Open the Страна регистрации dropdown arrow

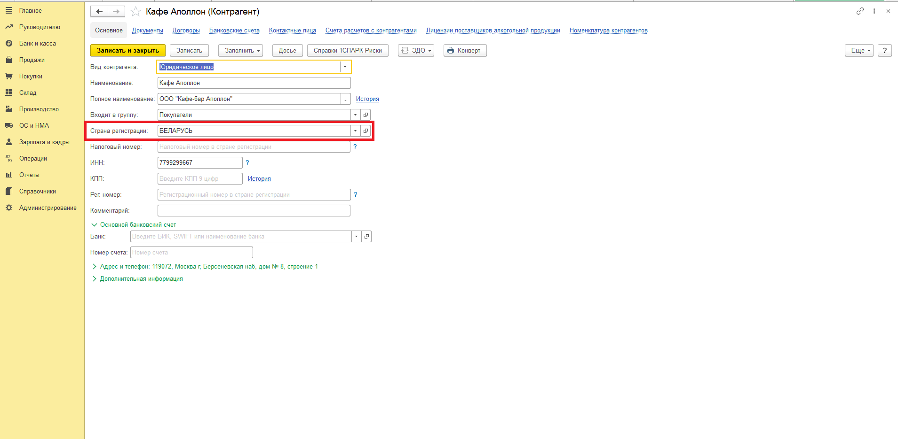pos(355,131)
